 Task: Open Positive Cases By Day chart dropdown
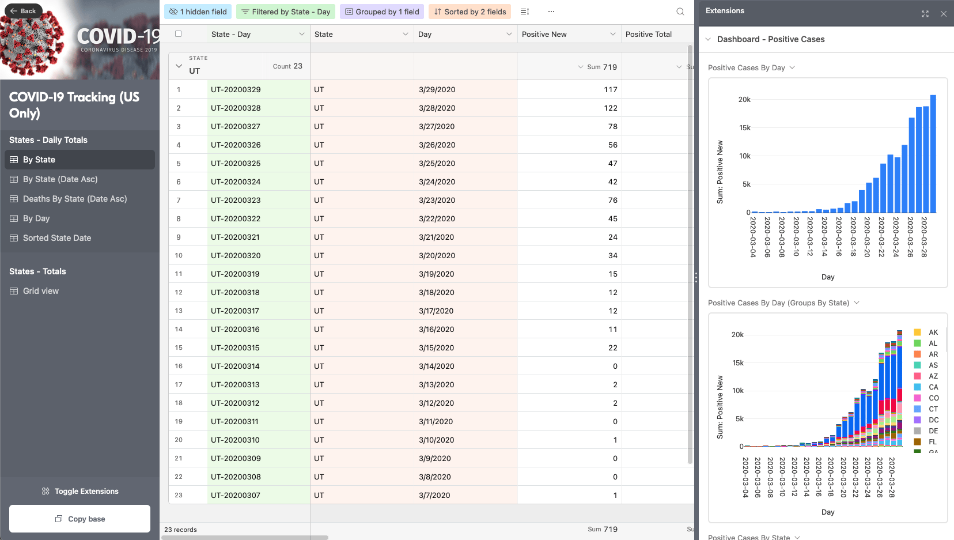coord(792,67)
